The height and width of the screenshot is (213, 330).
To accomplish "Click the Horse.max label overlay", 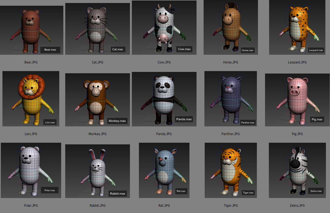I will (248, 50).
